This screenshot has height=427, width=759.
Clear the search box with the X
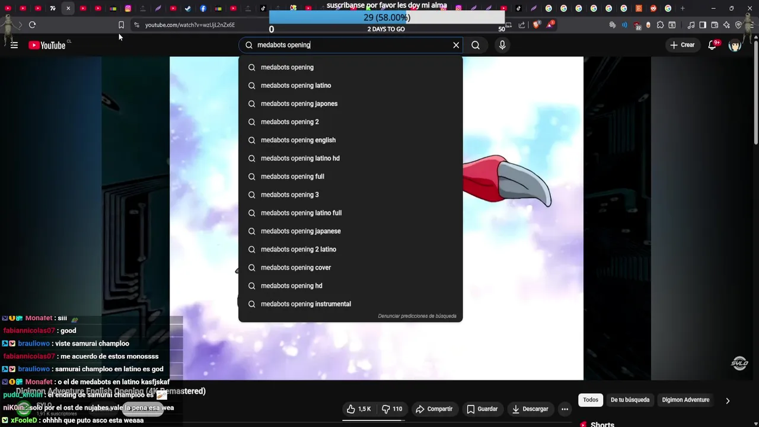tap(456, 45)
